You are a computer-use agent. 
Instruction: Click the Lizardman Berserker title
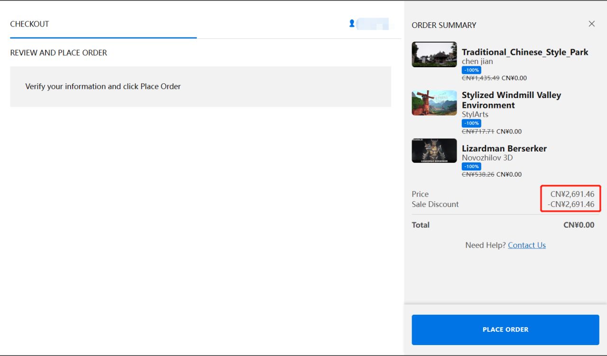tap(504, 148)
